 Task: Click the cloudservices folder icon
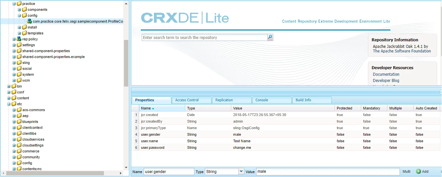19,139
